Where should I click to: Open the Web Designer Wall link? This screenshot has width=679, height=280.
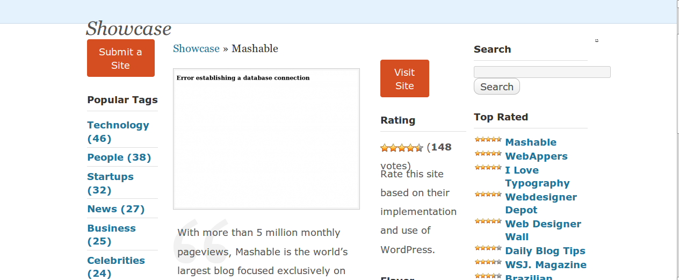click(x=543, y=231)
